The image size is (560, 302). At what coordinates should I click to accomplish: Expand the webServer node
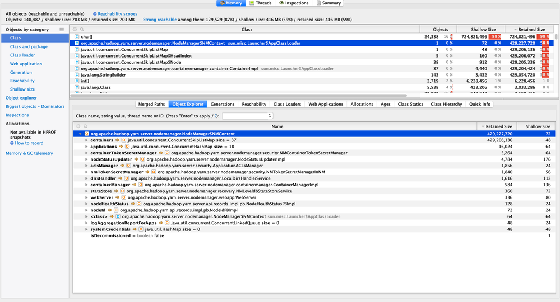(x=86, y=197)
